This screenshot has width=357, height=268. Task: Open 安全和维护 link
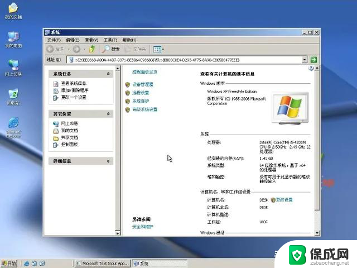[143, 227]
